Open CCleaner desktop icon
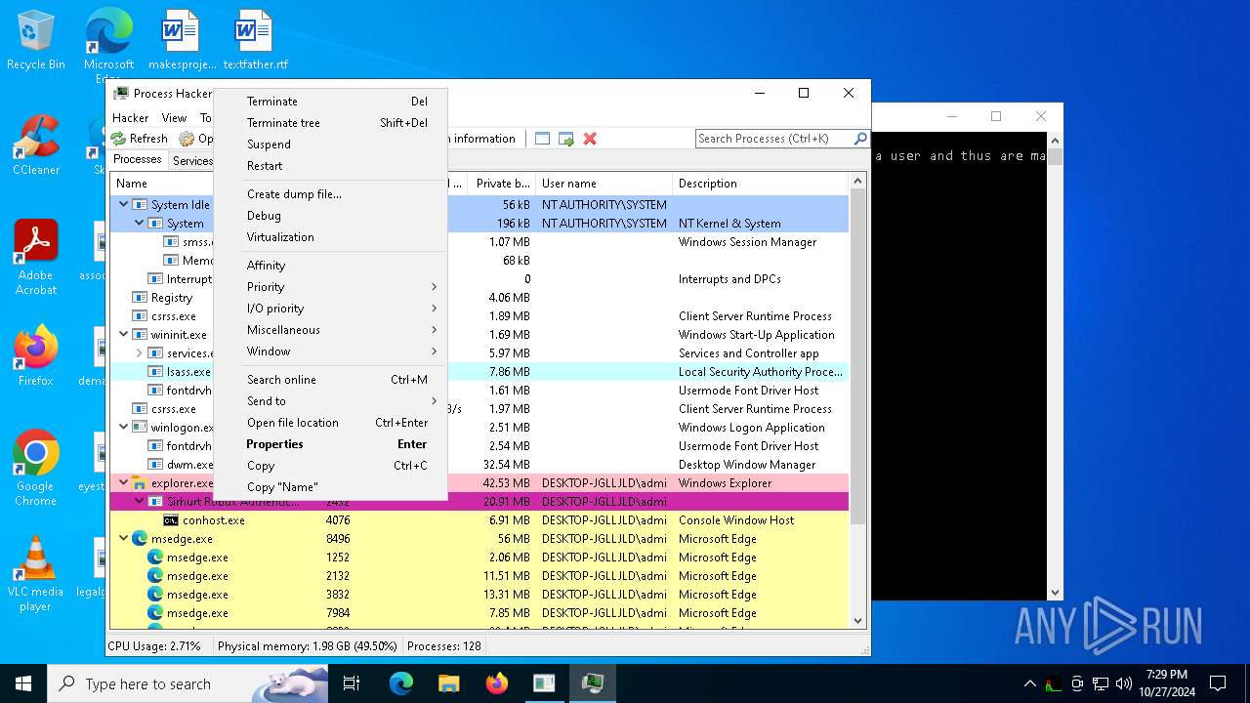Screen dimensions: 1250x703 [36, 145]
